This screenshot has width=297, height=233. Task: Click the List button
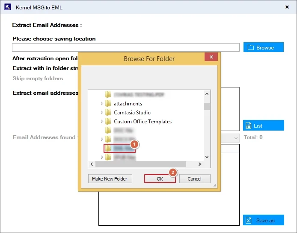[263, 125]
